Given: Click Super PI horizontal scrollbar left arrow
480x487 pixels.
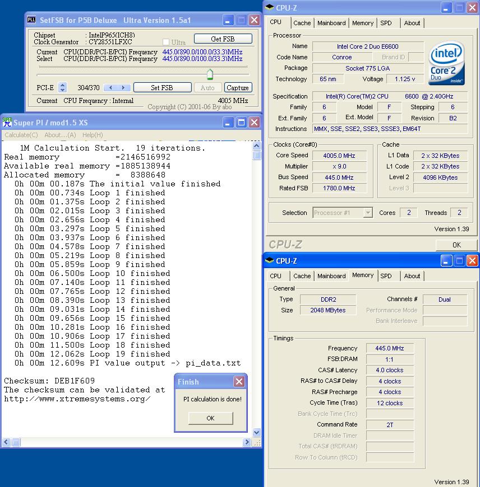Looking at the screenshot, I should click(6, 442).
